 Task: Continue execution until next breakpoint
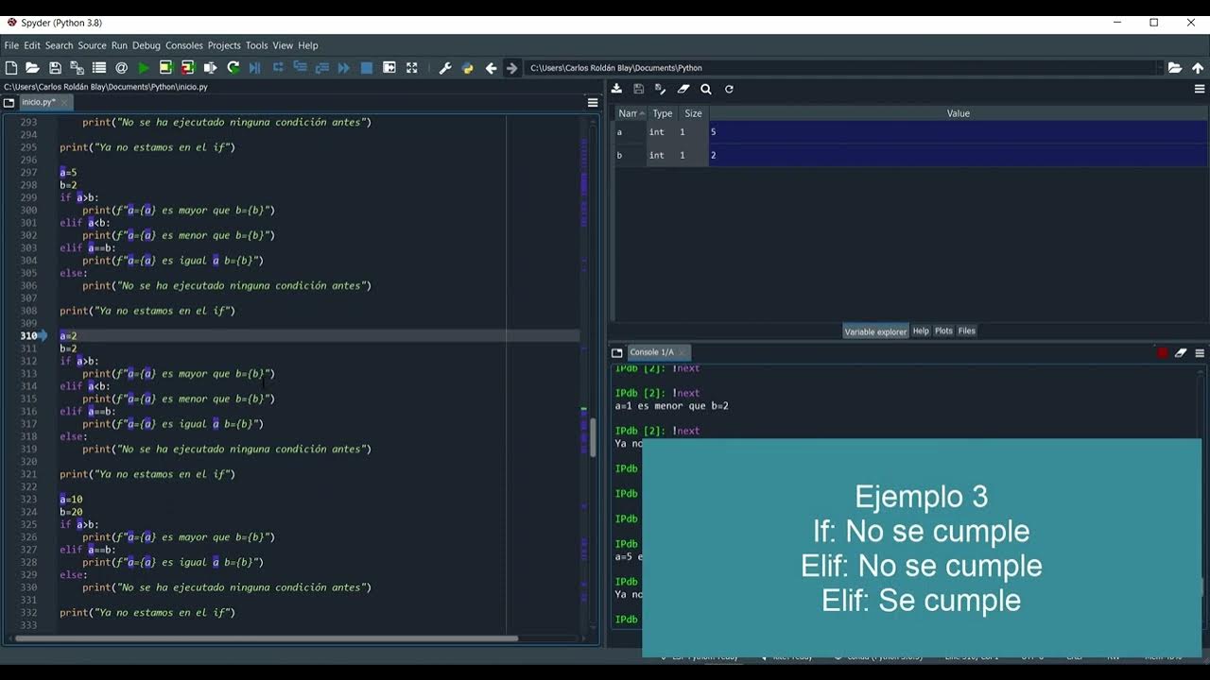(344, 68)
